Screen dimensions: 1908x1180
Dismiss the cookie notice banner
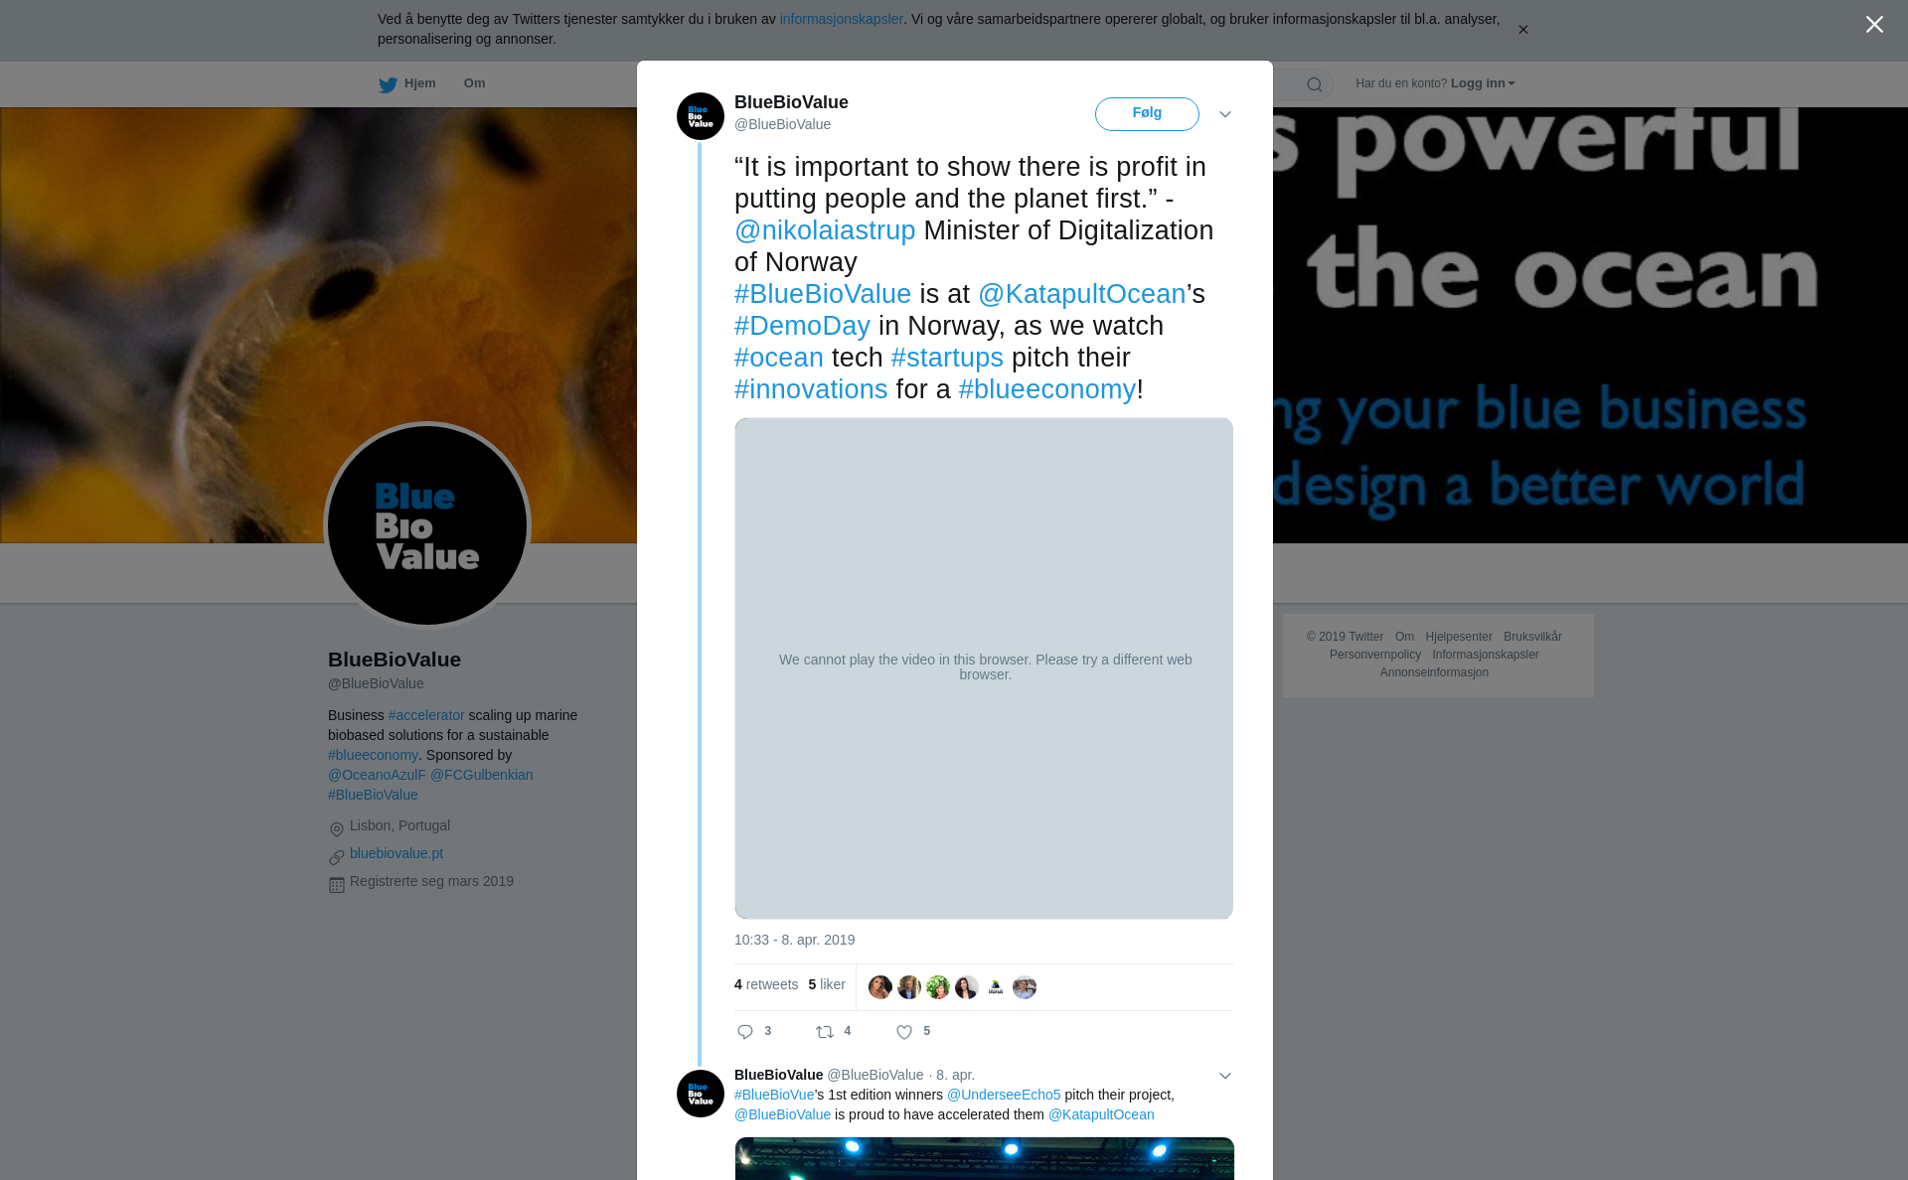(1523, 30)
